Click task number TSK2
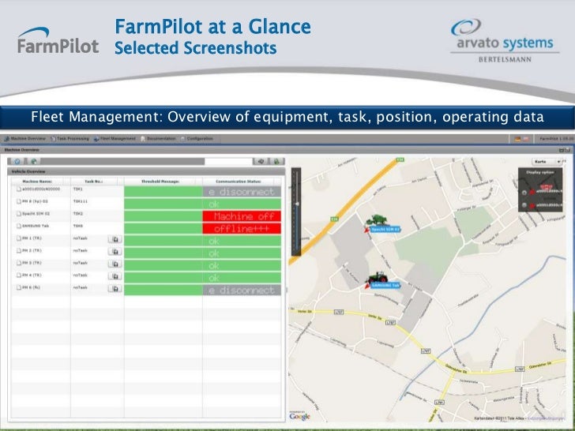The width and height of the screenshot is (575, 431). [x=78, y=214]
